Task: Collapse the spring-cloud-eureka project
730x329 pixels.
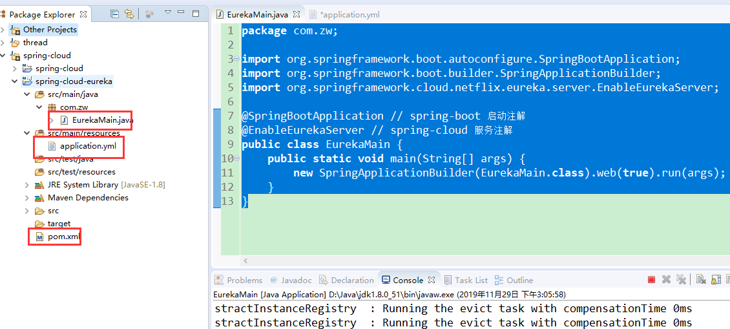Action: [x=15, y=81]
